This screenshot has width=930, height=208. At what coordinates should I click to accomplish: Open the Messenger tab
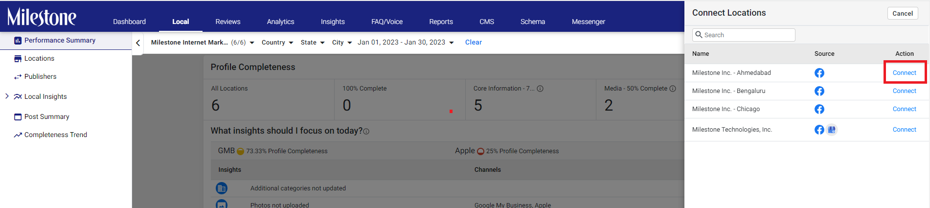589,22
